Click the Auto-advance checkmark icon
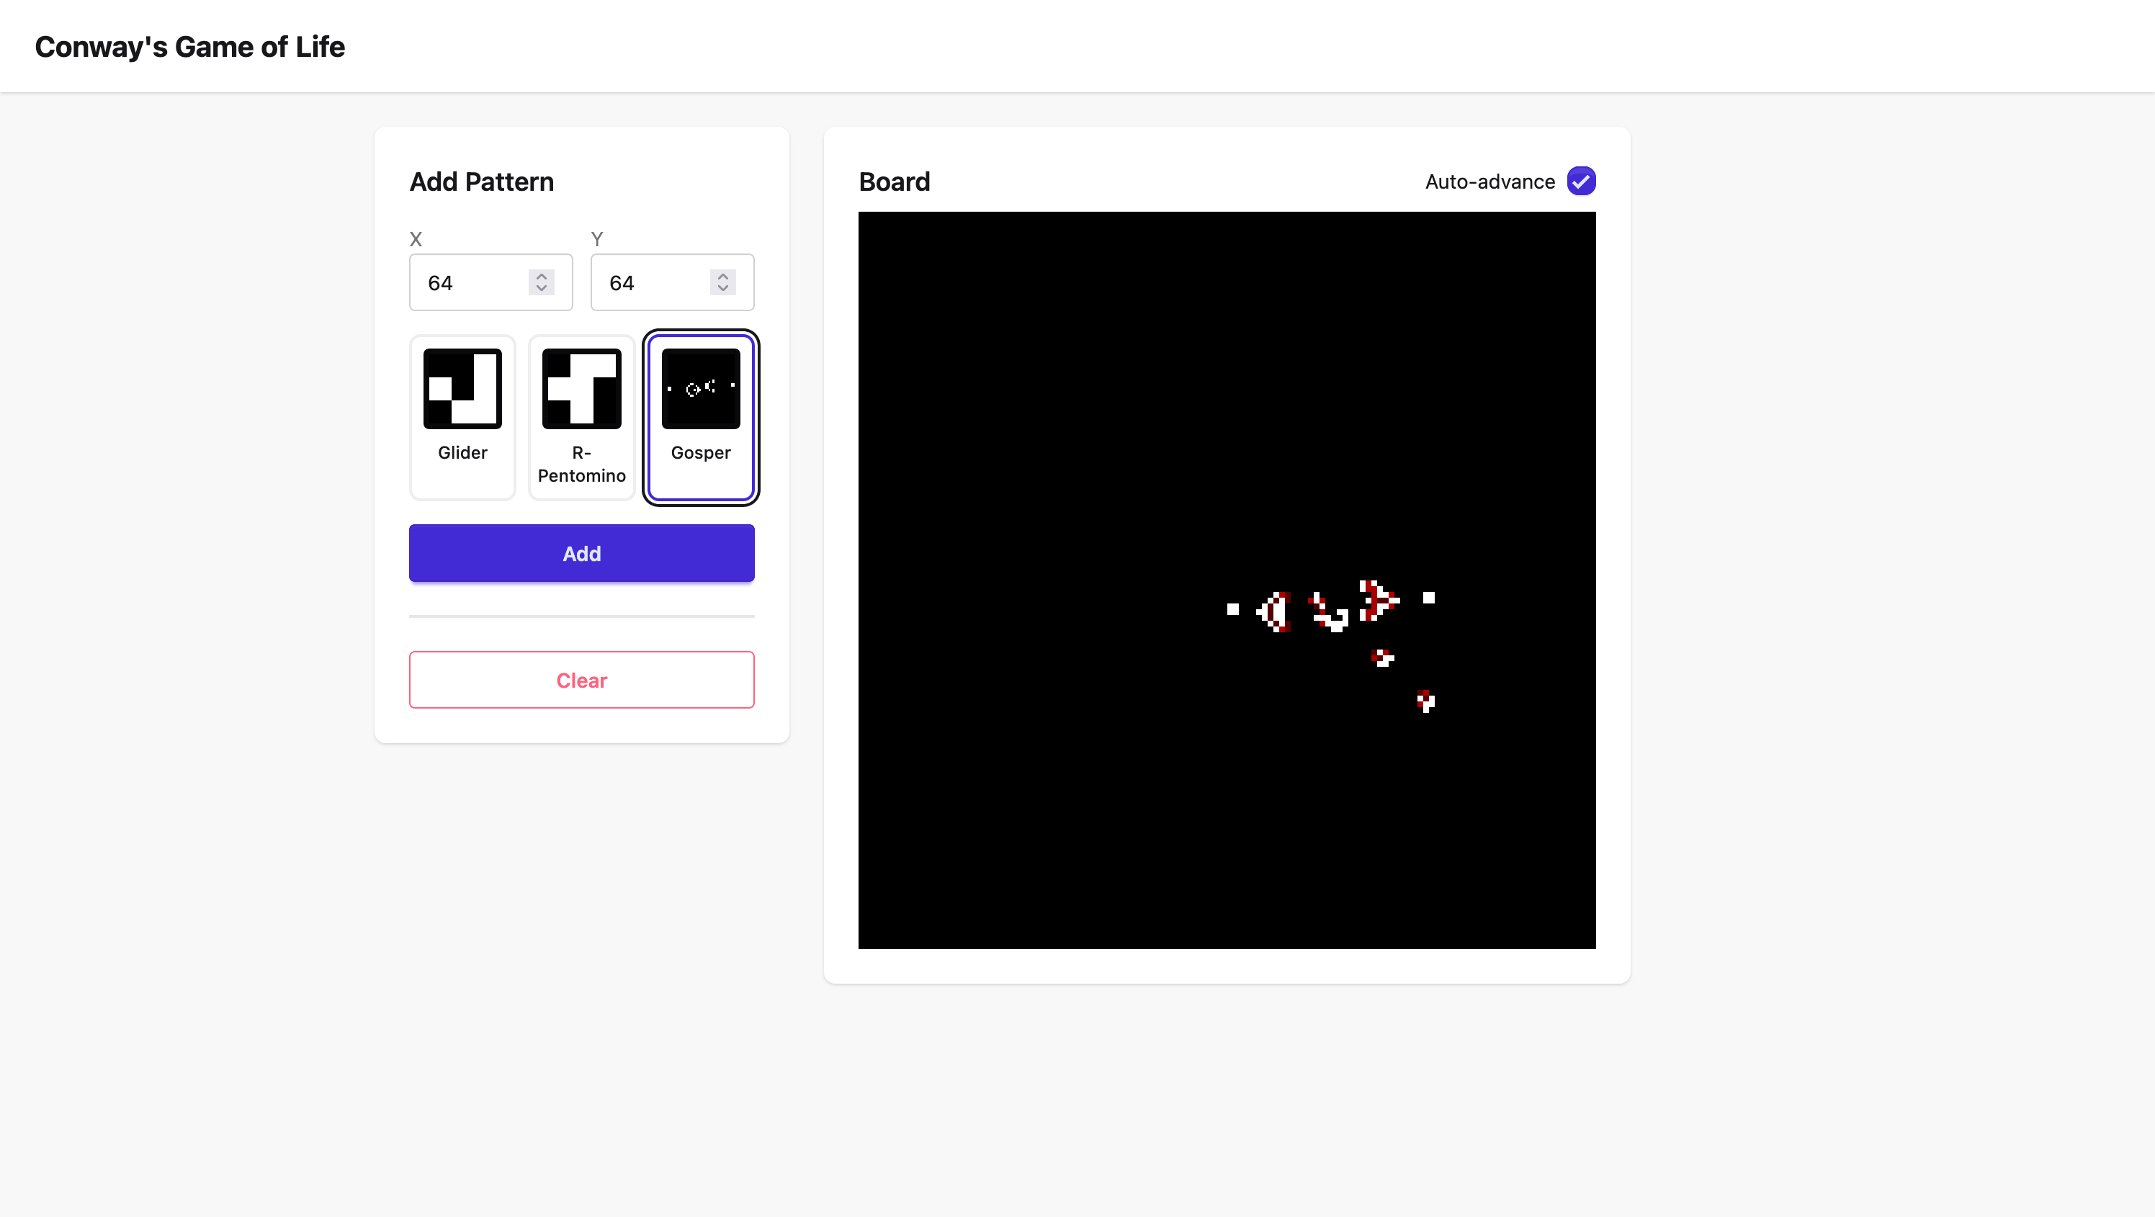The width and height of the screenshot is (2155, 1217). click(1581, 181)
